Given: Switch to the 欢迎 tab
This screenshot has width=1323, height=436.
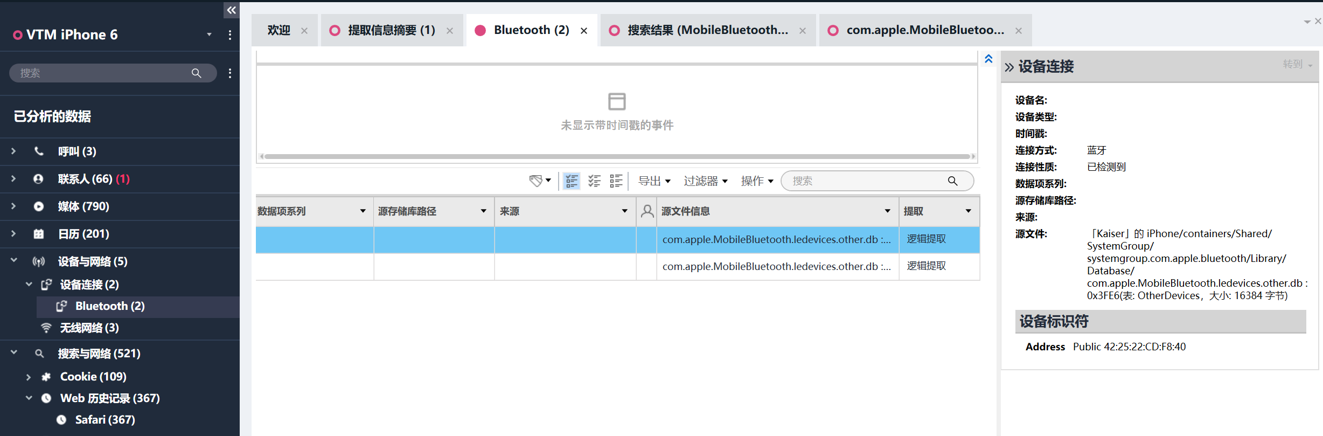Looking at the screenshot, I should pos(279,30).
